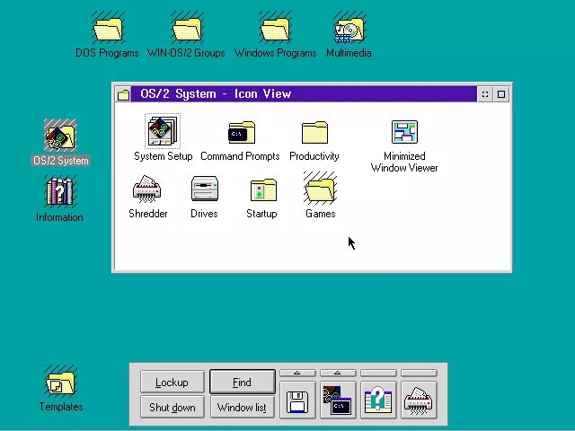This screenshot has height=431, width=575.
Task: Open the Startup folder icon
Action: pyautogui.click(x=263, y=189)
